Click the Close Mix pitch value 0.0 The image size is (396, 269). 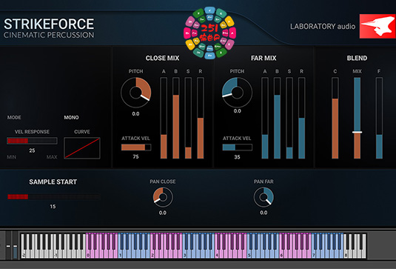[x=135, y=114]
